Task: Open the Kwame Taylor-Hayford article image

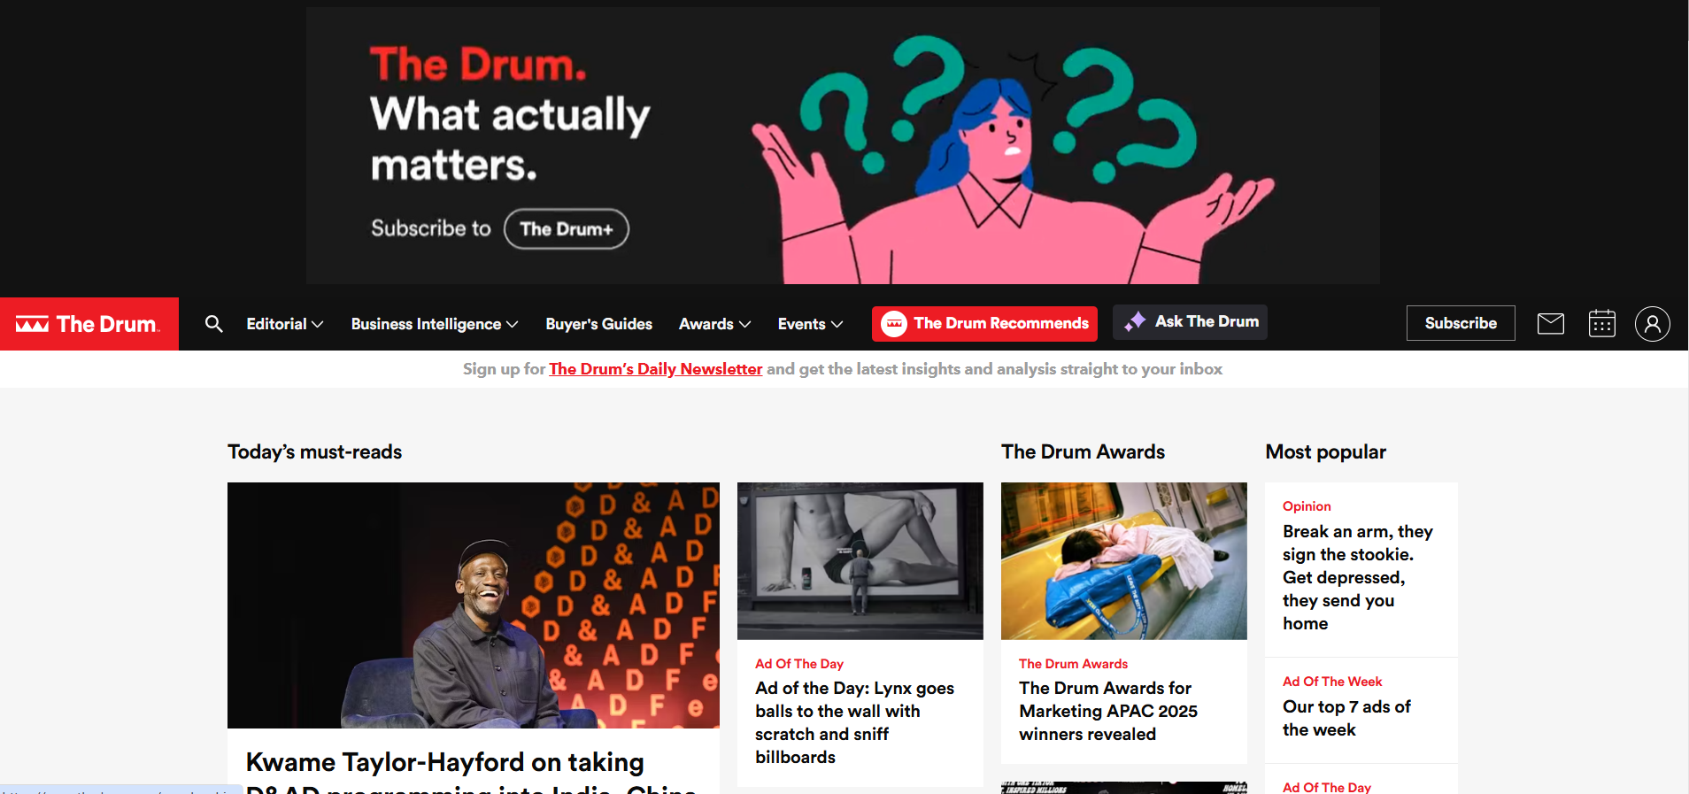Action: 474,605
